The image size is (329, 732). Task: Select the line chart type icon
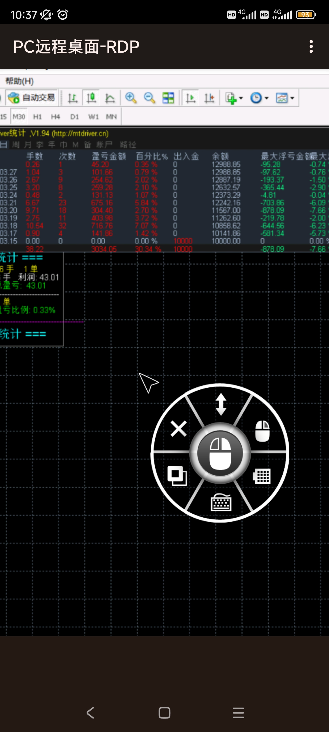click(110, 98)
